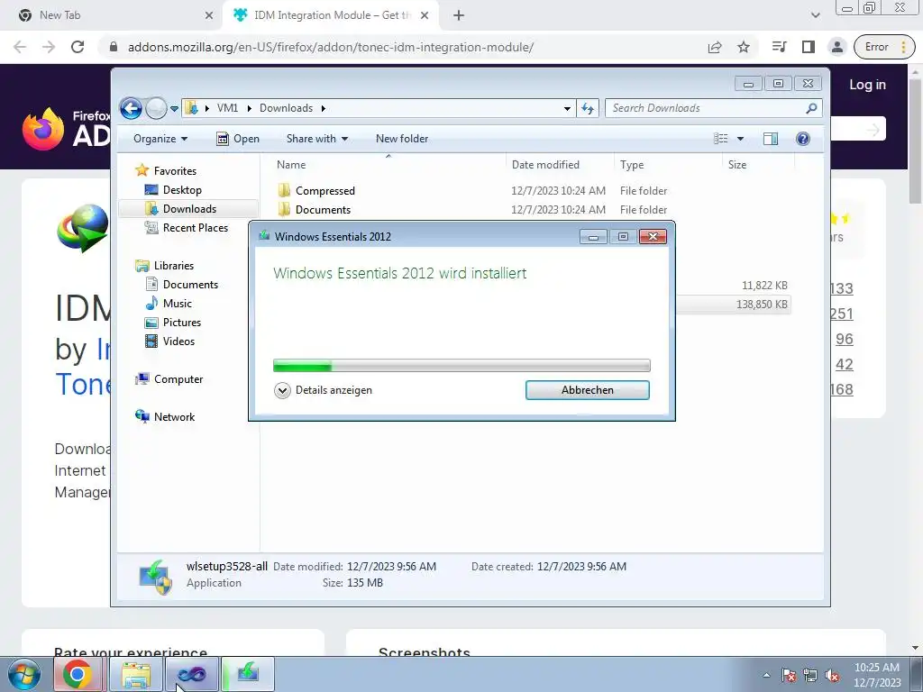Image resolution: width=923 pixels, height=692 pixels.
Task: Open the view options dropdown arrow
Action: pyautogui.click(x=741, y=139)
